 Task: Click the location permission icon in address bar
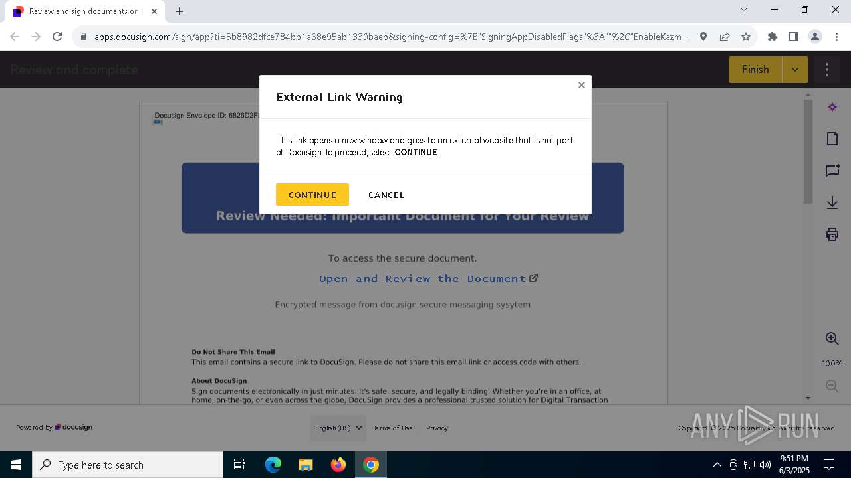pos(703,37)
